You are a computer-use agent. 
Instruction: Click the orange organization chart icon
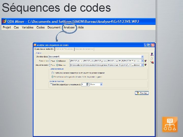click(x=170, y=124)
